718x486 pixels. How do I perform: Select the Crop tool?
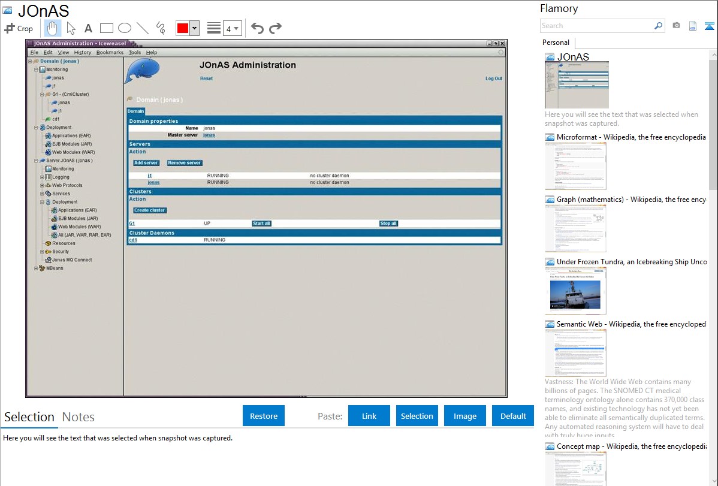point(19,28)
